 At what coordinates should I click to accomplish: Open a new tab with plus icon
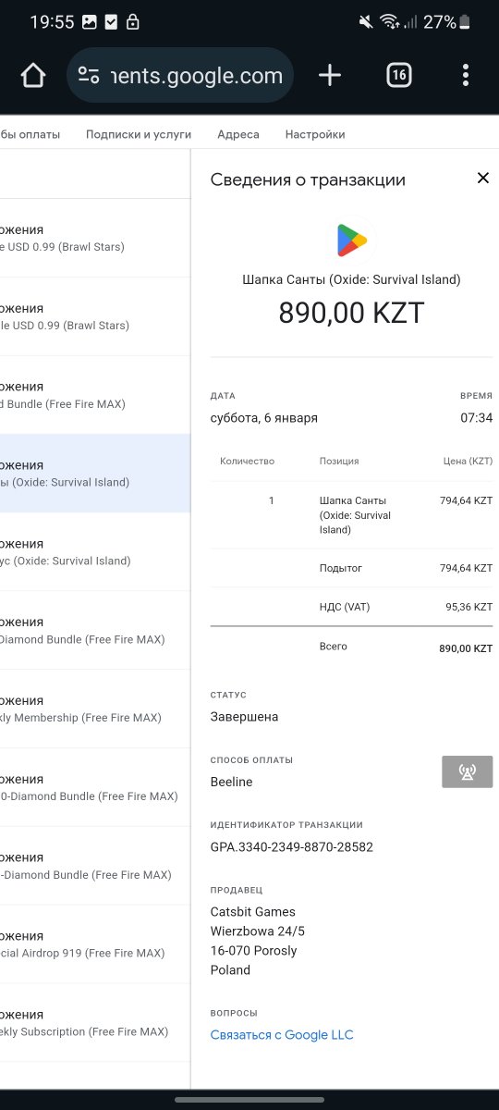click(330, 76)
